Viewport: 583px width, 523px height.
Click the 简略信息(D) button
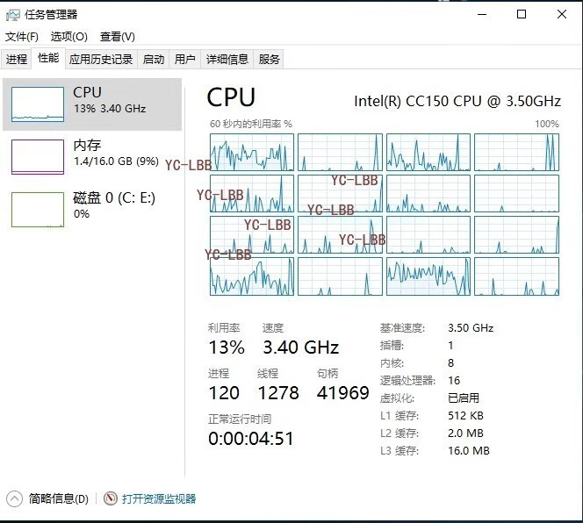pyautogui.click(x=58, y=498)
